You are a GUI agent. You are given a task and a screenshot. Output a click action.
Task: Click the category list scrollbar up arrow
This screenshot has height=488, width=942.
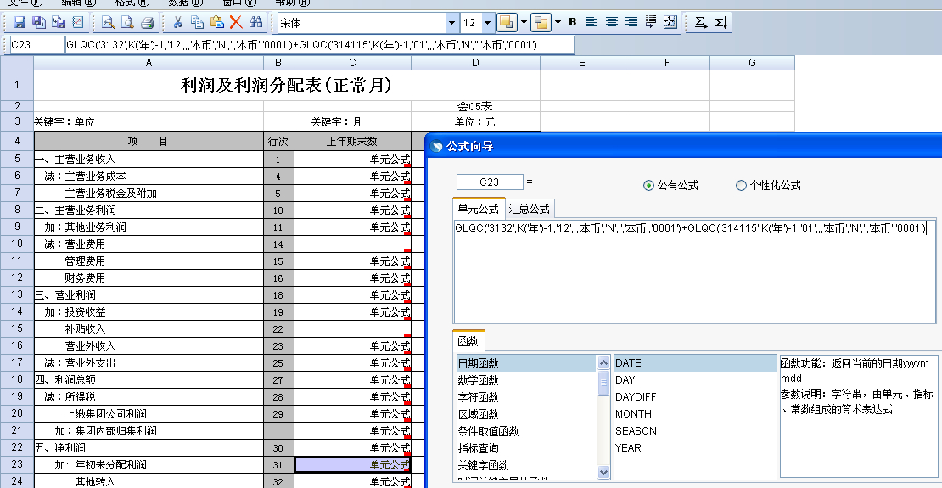[603, 362]
